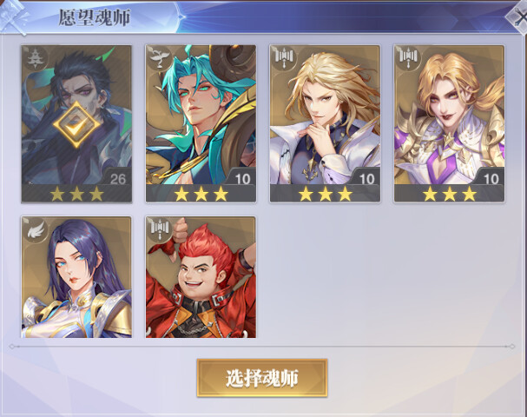This screenshot has width=527, height=417.
Task: Click the class icon on the red-haired hero card
Action: pos(159,229)
